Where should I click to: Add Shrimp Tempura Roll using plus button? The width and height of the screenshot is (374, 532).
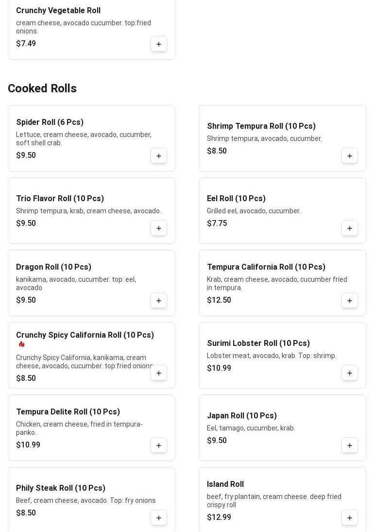350,156
